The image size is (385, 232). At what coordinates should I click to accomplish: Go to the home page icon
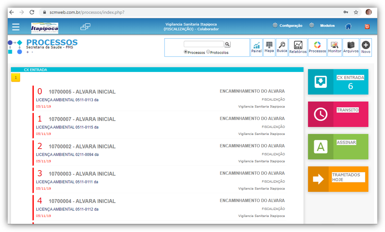point(348,26)
